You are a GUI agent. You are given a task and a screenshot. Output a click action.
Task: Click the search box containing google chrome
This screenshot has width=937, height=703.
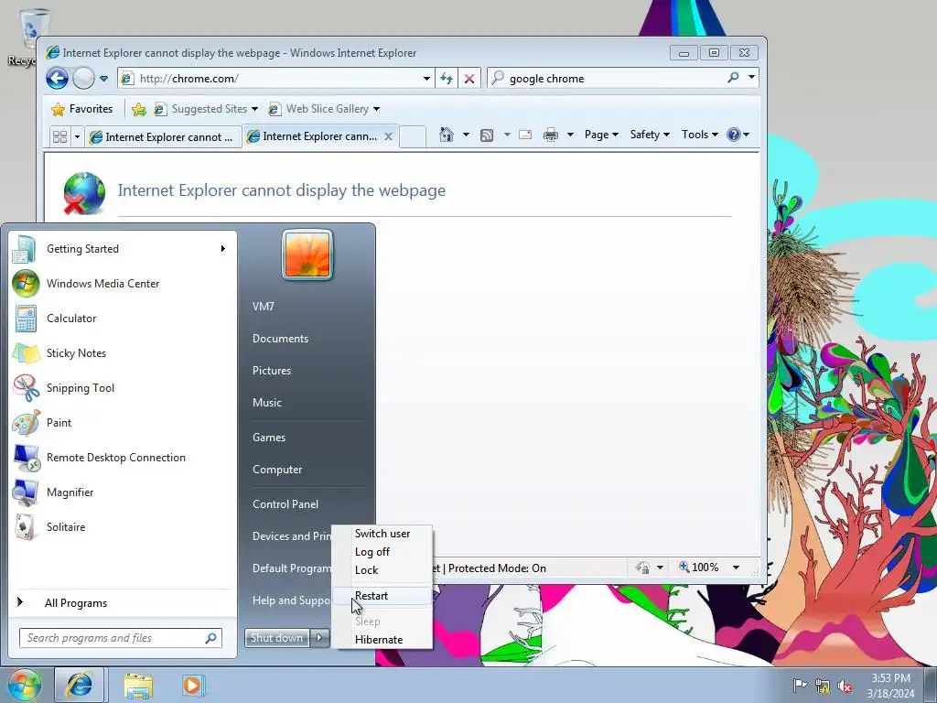tap(607, 79)
